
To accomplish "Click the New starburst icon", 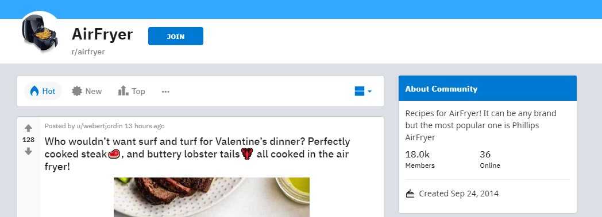I will [x=77, y=91].
